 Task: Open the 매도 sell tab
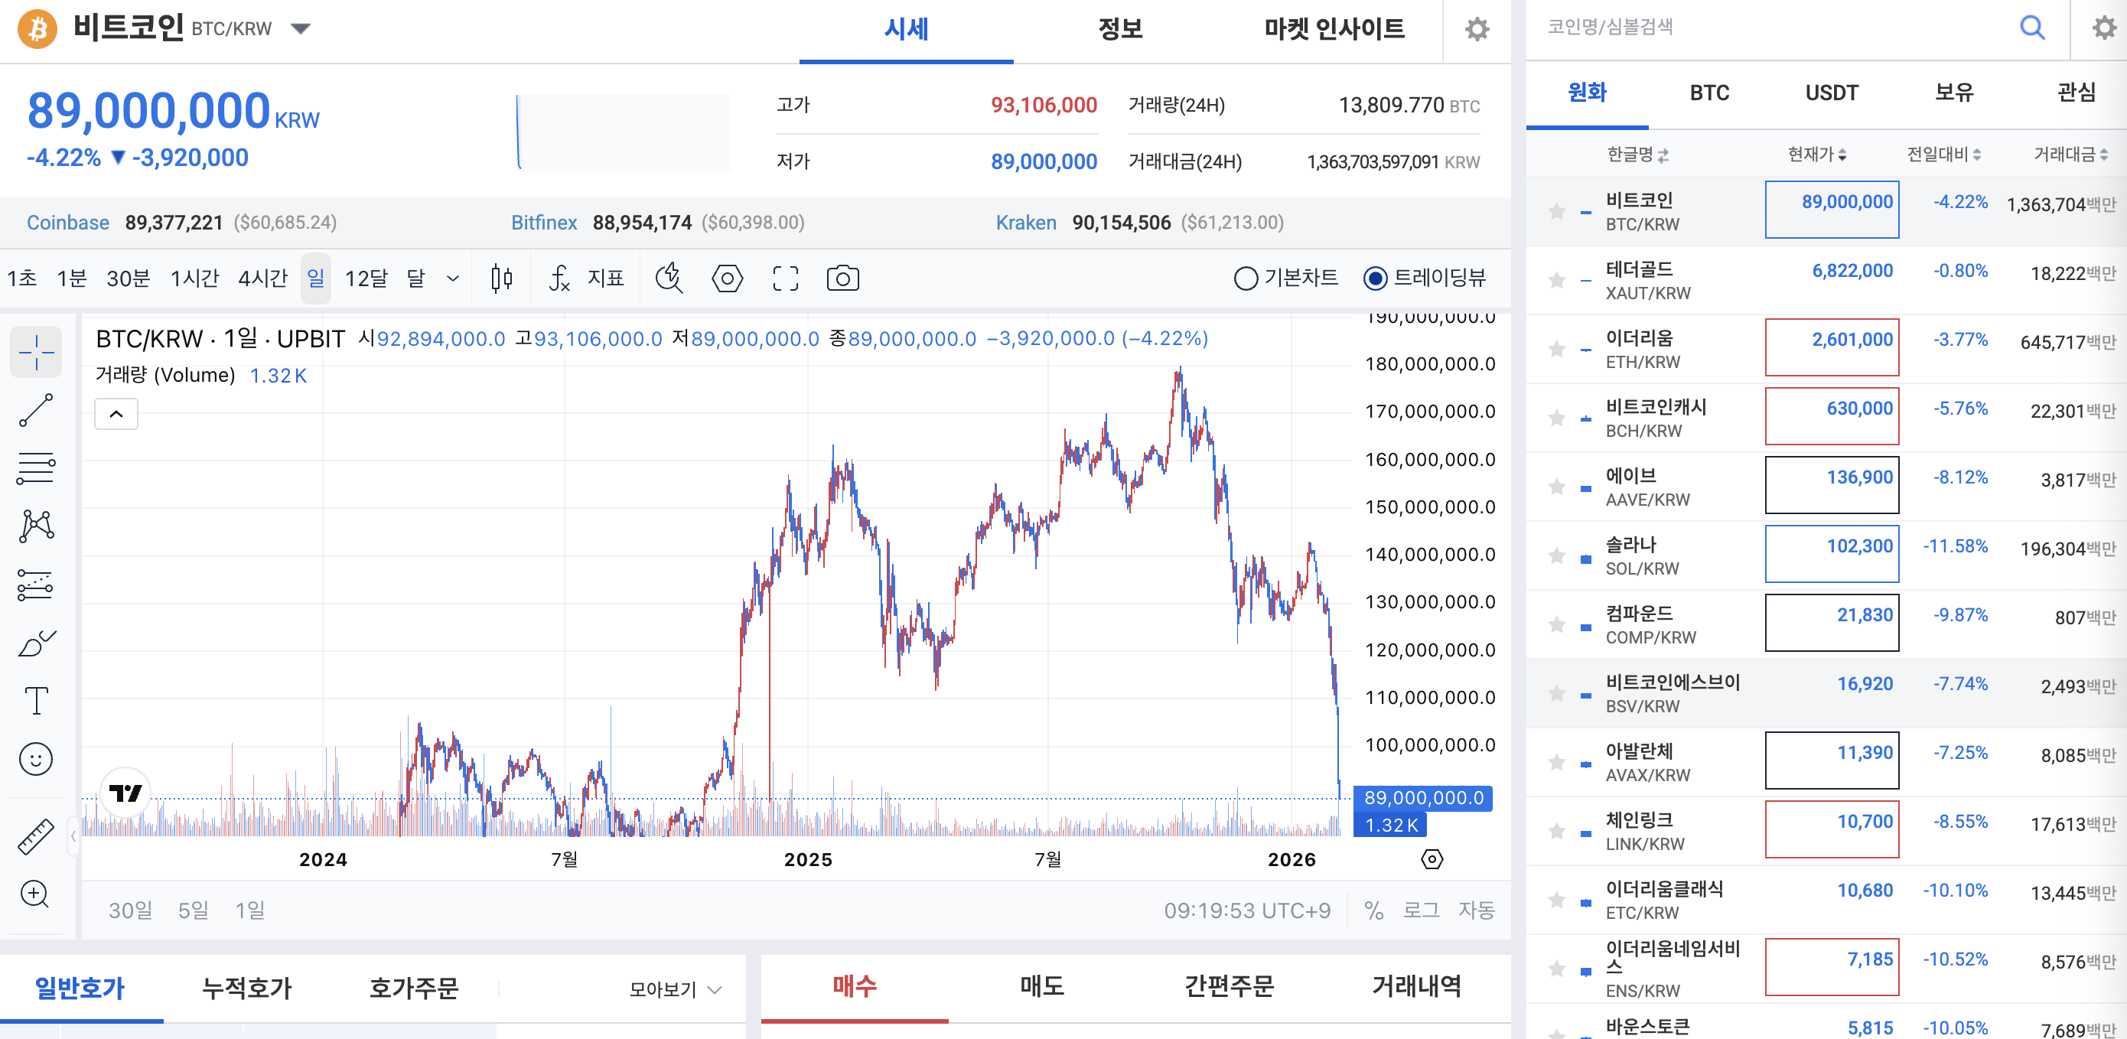(1042, 985)
